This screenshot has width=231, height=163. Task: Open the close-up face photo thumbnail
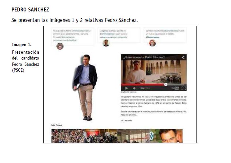point(166,136)
